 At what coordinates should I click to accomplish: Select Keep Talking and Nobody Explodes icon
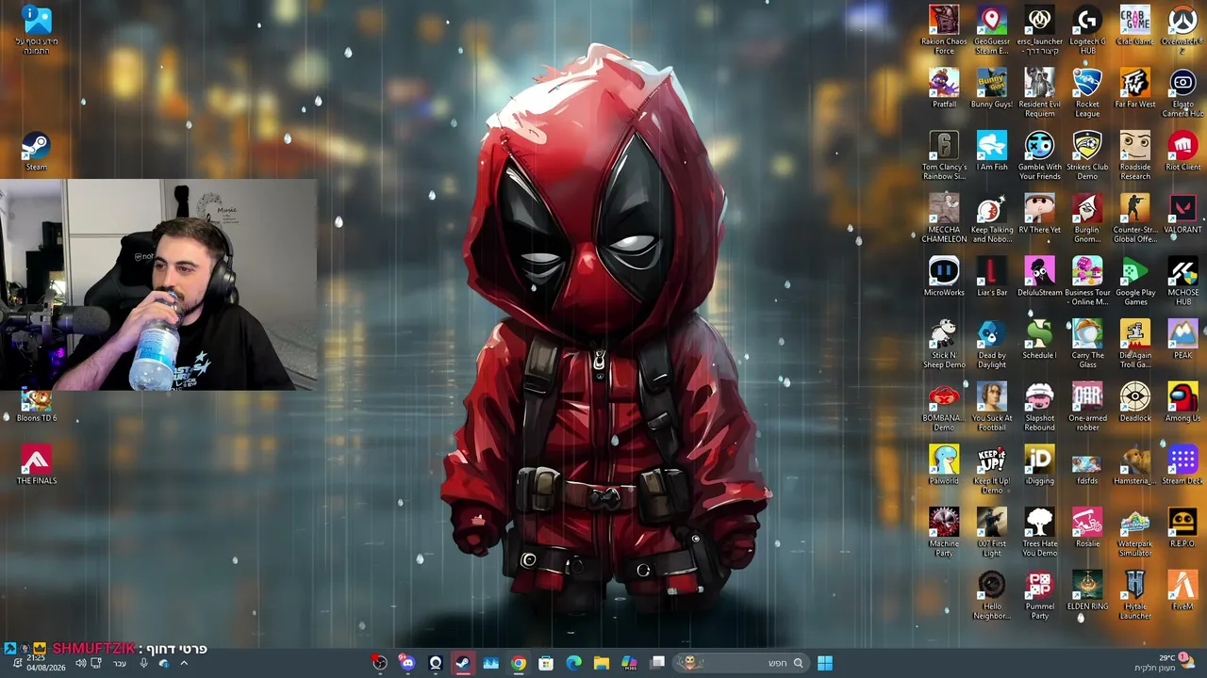992,218
